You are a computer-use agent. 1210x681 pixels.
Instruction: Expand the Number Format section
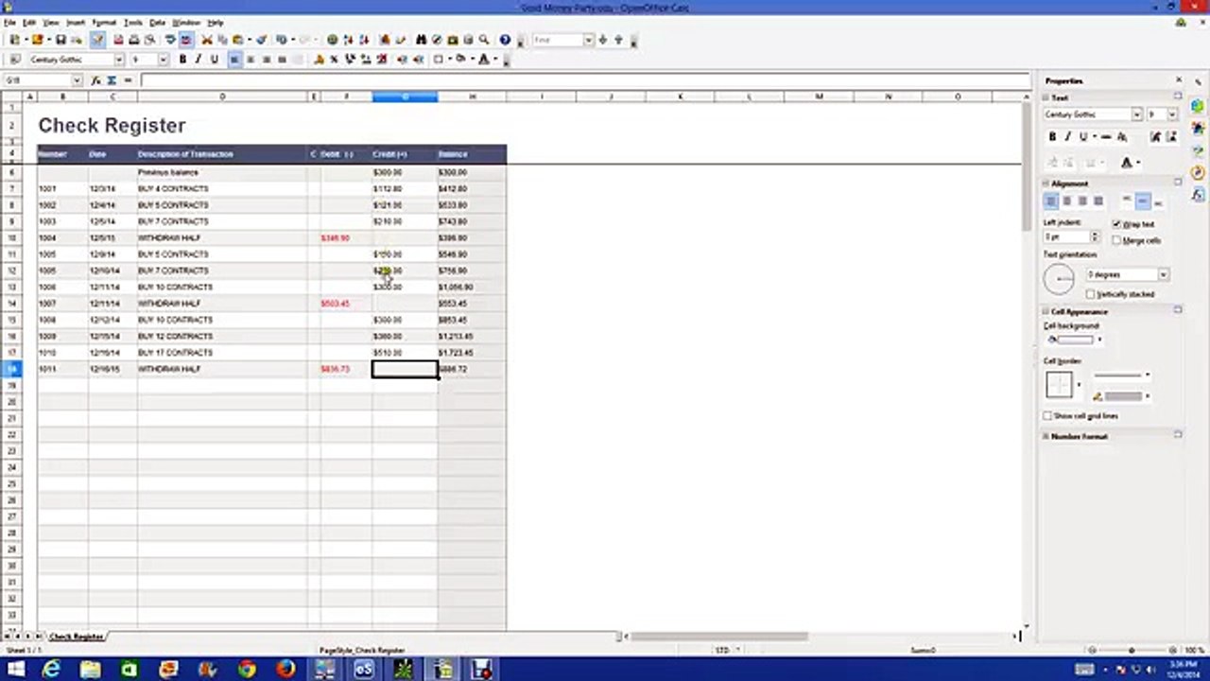tap(1047, 436)
